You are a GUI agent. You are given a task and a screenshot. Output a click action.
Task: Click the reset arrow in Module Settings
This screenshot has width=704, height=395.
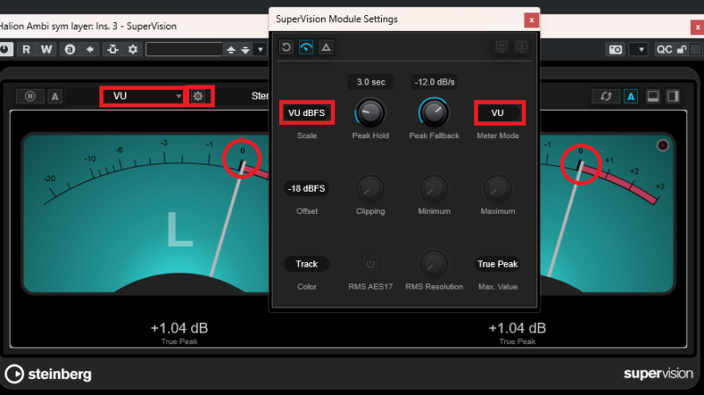point(287,47)
